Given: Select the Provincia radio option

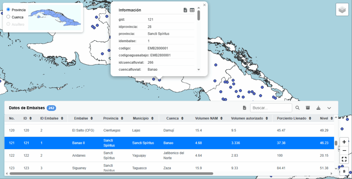Looking at the screenshot, I should tap(8, 10).
